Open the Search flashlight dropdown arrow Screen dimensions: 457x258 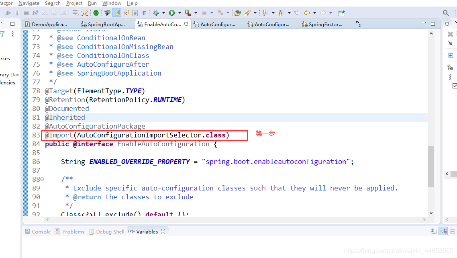[255, 13]
